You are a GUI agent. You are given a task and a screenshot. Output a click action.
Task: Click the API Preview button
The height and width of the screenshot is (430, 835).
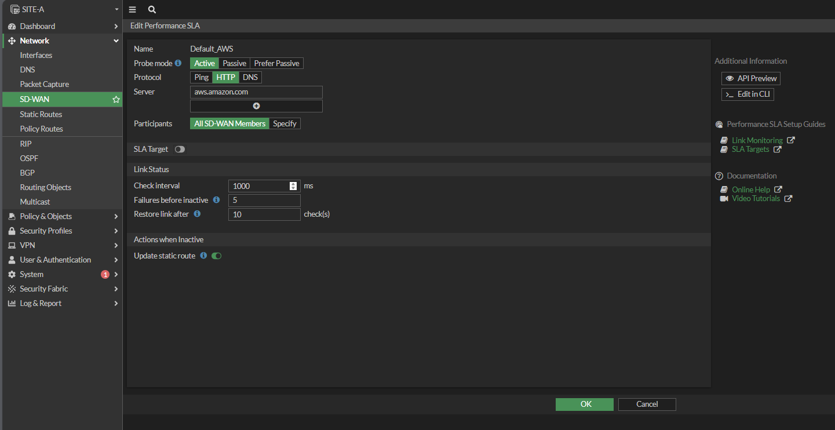[751, 78]
